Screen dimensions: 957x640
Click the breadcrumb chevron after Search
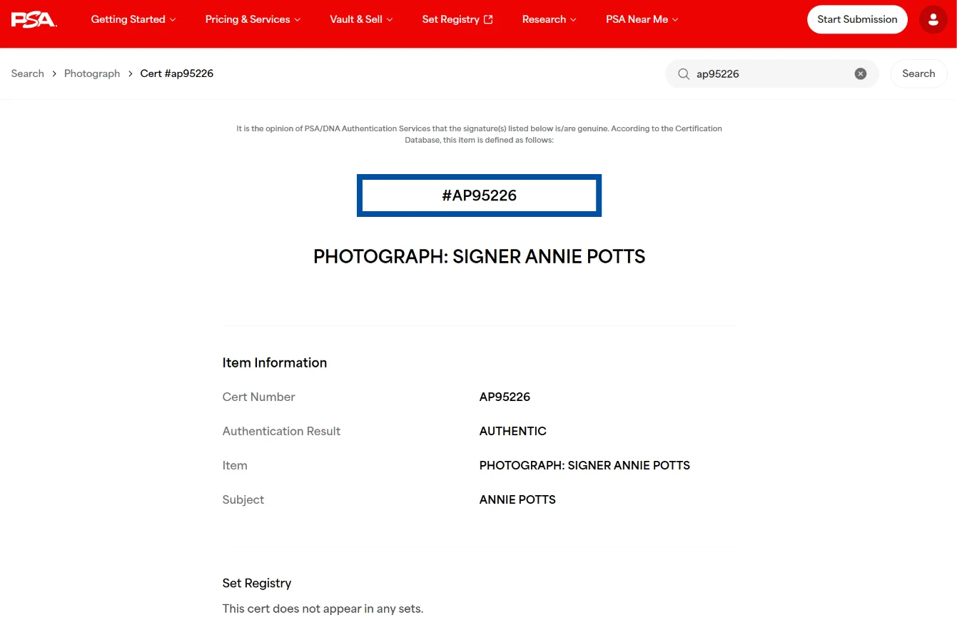pyautogui.click(x=54, y=73)
